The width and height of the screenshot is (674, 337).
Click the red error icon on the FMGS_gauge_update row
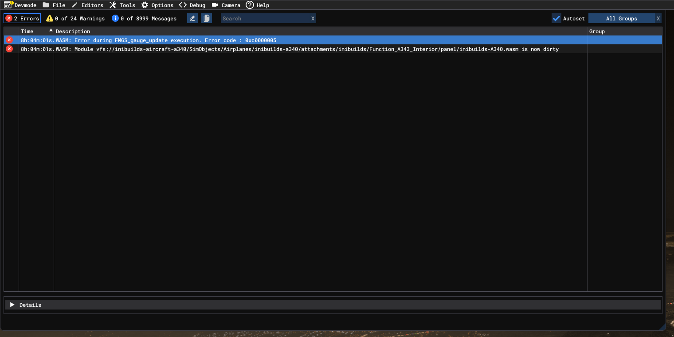[9, 40]
